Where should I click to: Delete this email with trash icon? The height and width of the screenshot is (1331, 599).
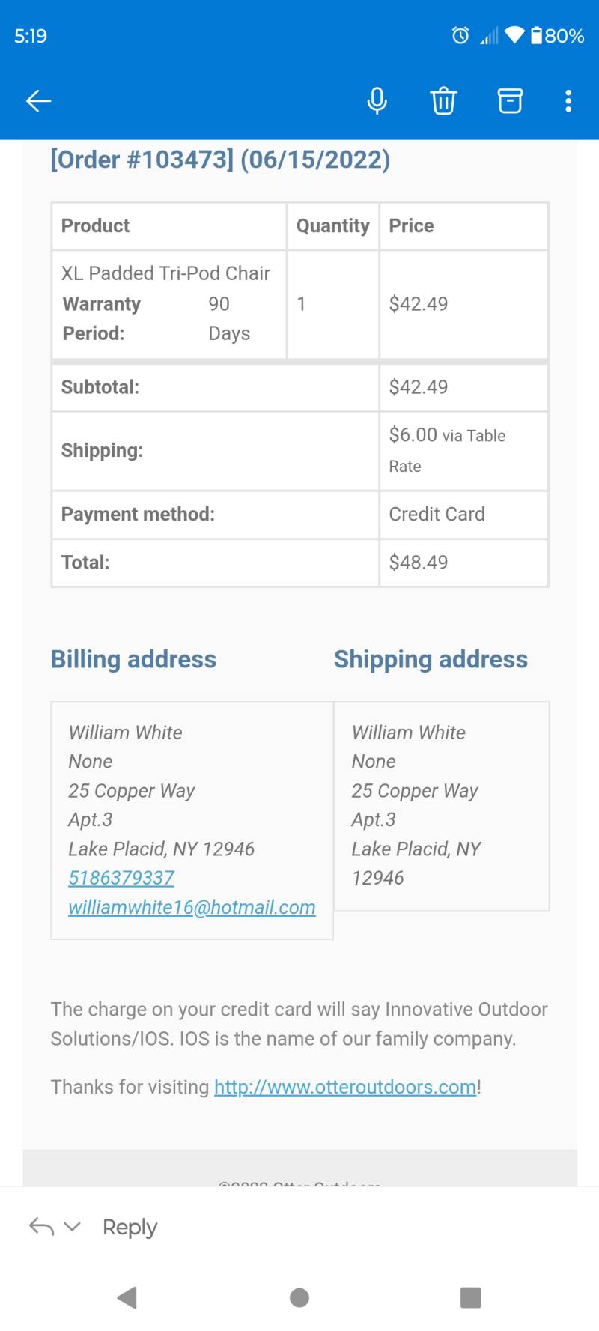tap(443, 100)
